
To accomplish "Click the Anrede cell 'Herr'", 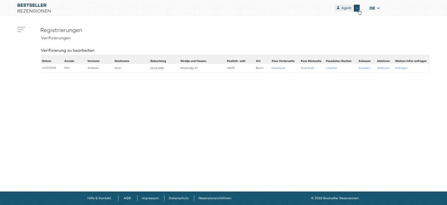I will [x=67, y=68].
